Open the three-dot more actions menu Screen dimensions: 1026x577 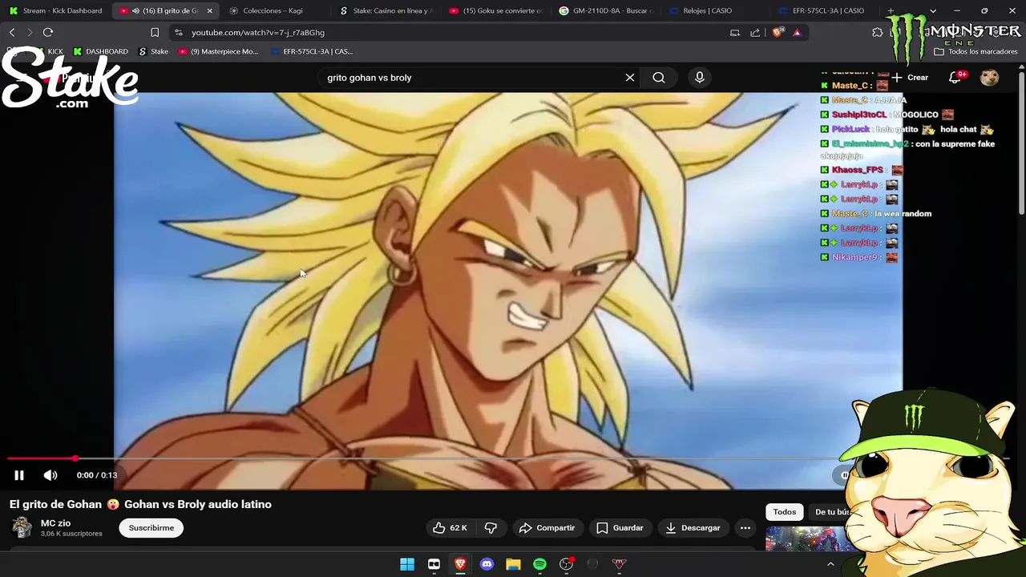(x=745, y=528)
